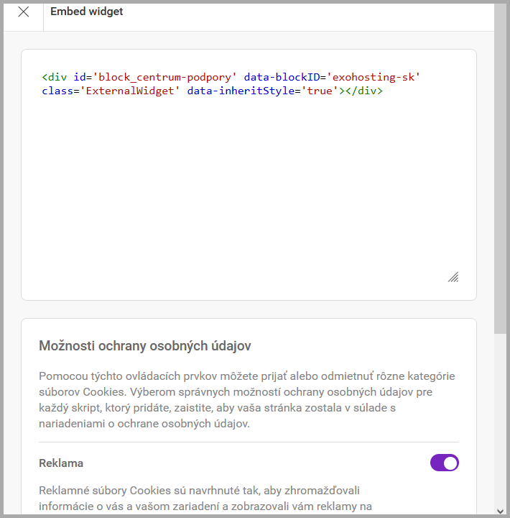
Task: Close the Embed widget panel
Action: [24, 12]
